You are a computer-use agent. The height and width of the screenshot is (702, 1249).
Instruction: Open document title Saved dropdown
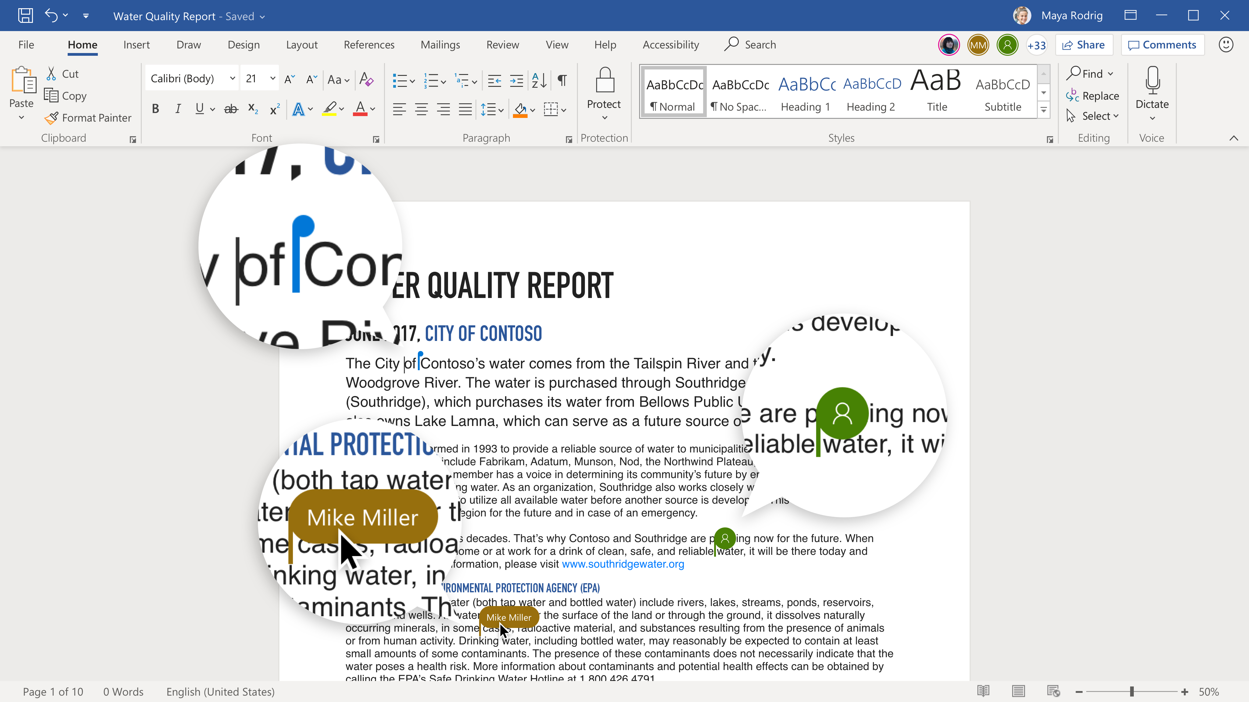click(262, 16)
